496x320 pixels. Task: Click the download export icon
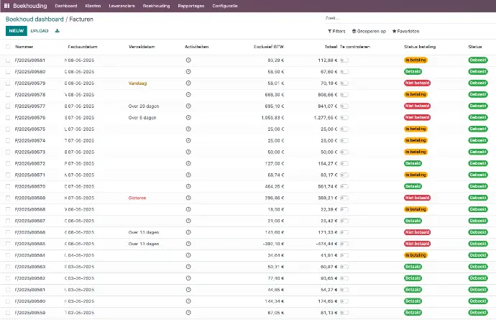[x=58, y=31]
